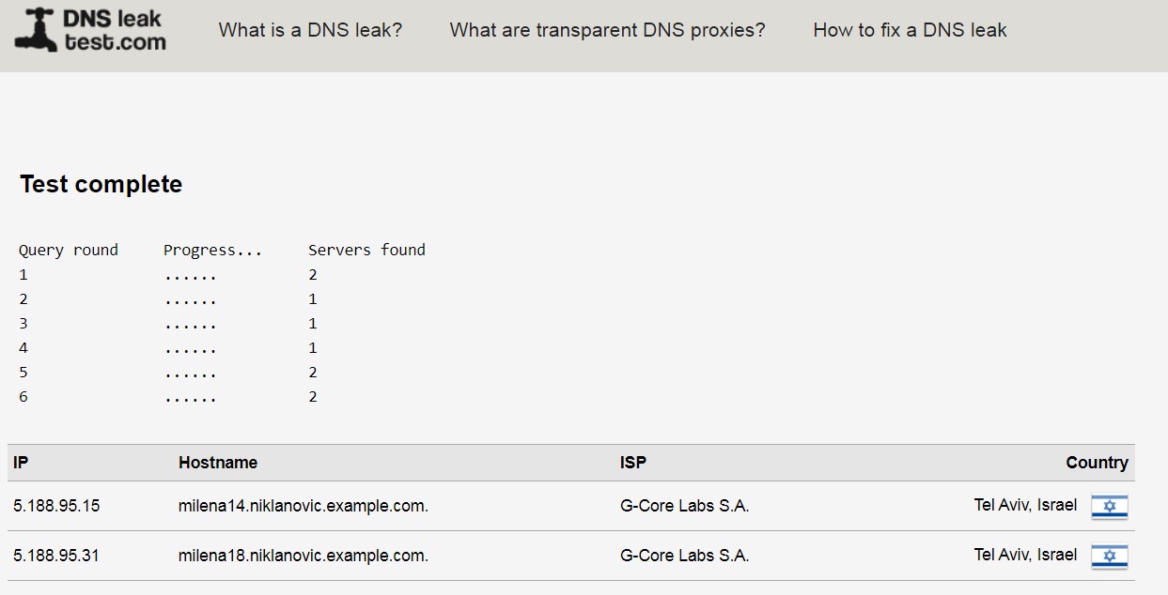Viewport: 1168px width, 595px height.
Task: Click the Country column header
Action: (x=1096, y=463)
